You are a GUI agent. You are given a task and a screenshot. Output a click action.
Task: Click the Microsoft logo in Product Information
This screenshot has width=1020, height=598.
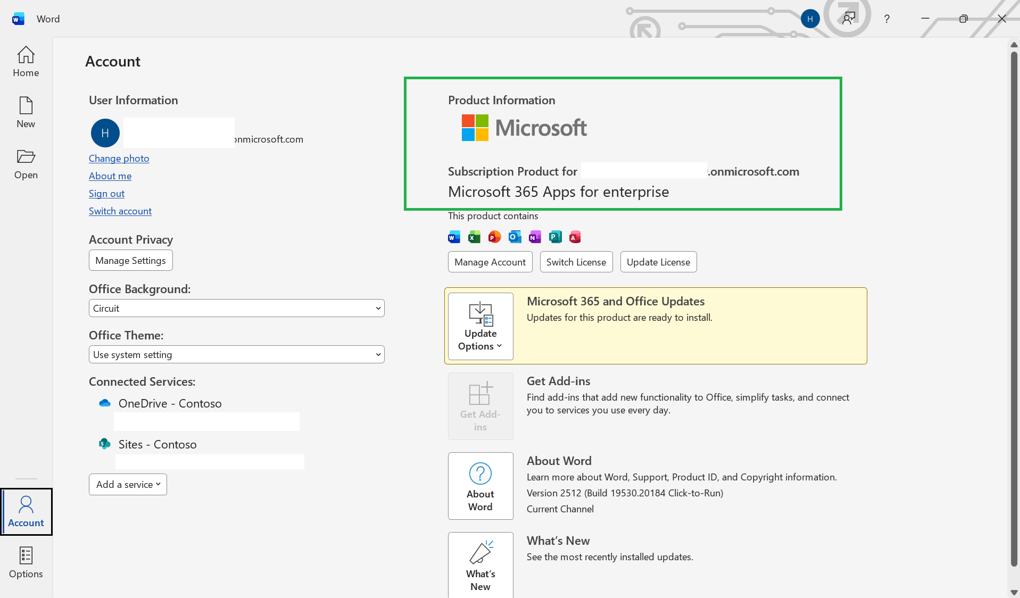(524, 128)
